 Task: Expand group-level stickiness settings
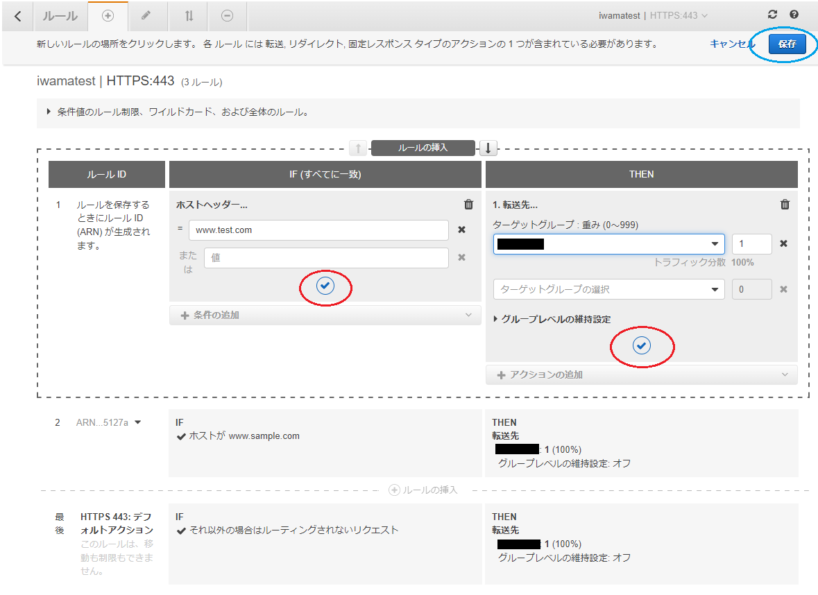552,320
